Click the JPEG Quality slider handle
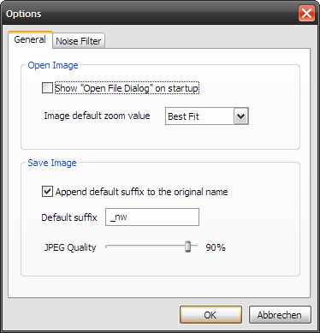The height and width of the screenshot is (333, 320). (187, 247)
